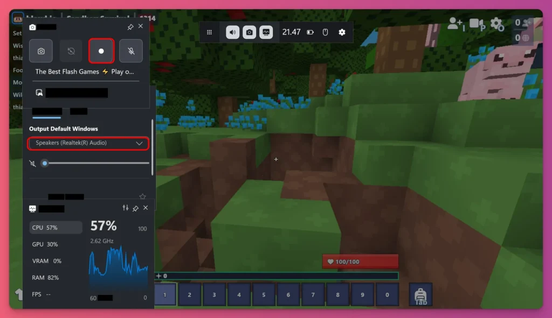Viewport: 552px width, 318px height.
Task: Click the mouse indicator icon in the top bar
Action: pos(325,32)
